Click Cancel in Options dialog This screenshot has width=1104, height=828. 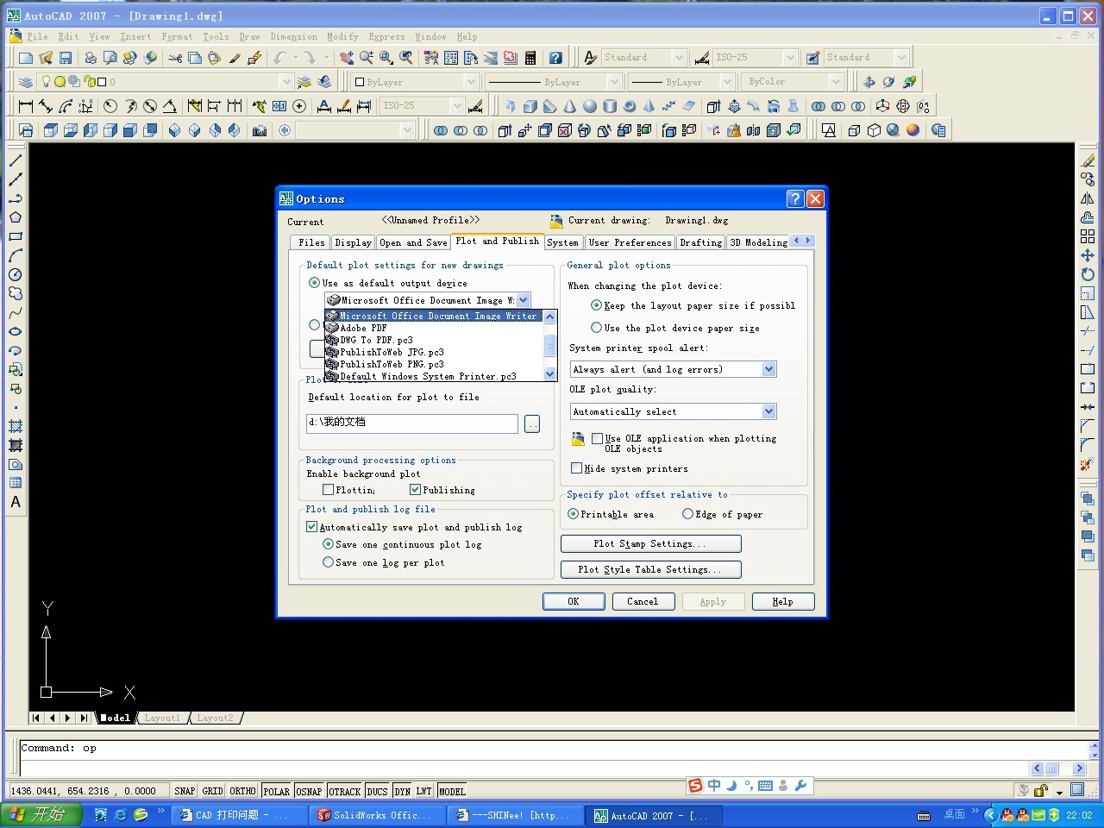[x=643, y=602]
